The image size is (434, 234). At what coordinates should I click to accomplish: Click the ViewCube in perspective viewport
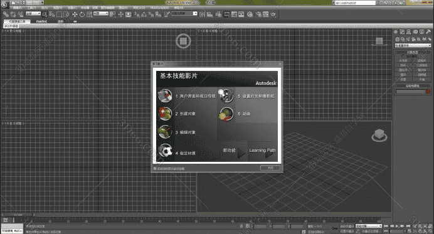click(379, 135)
